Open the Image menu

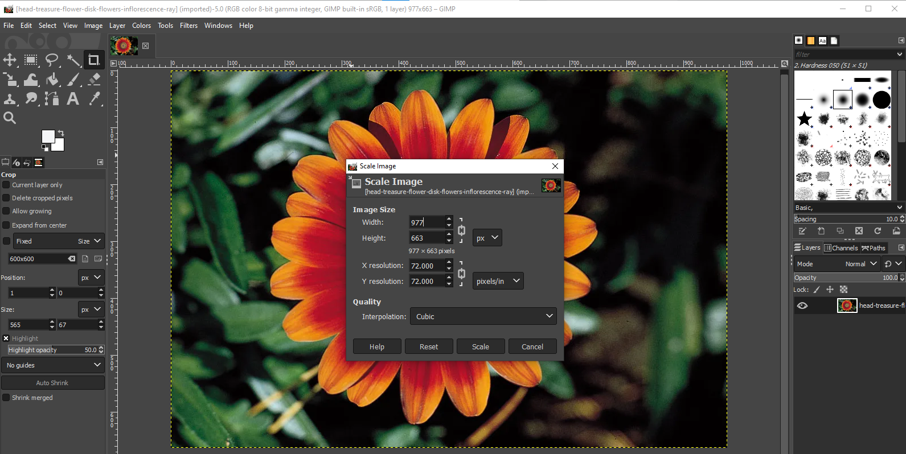point(93,26)
